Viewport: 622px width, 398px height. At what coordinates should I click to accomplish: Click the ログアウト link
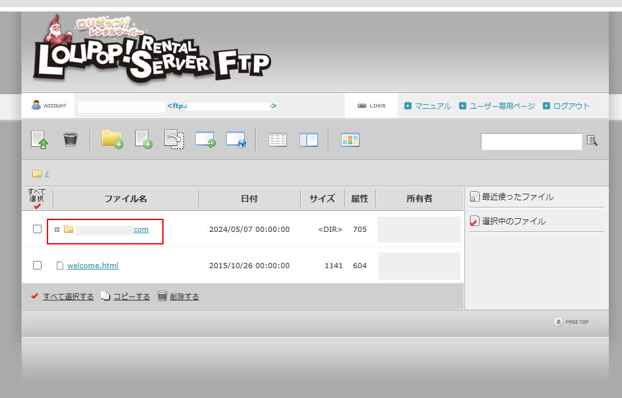tap(570, 105)
